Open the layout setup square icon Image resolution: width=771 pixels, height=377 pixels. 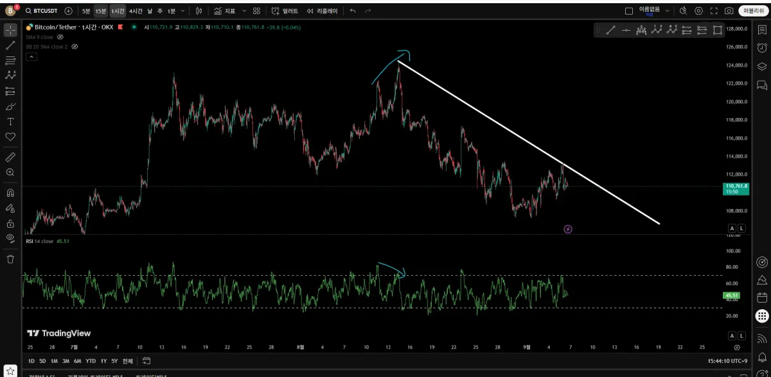point(629,11)
